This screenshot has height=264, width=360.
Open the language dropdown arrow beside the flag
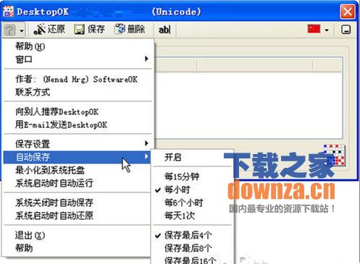pyautogui.click(x=327, y=30)
